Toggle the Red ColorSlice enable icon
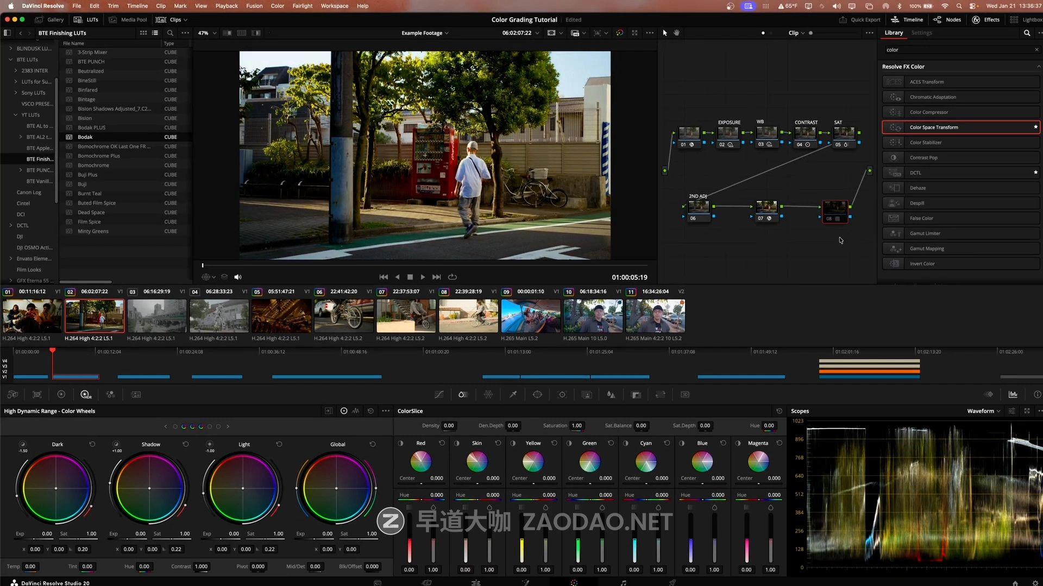The height and width of the screenshot is (586, 1043). click(x=401, y=443)
